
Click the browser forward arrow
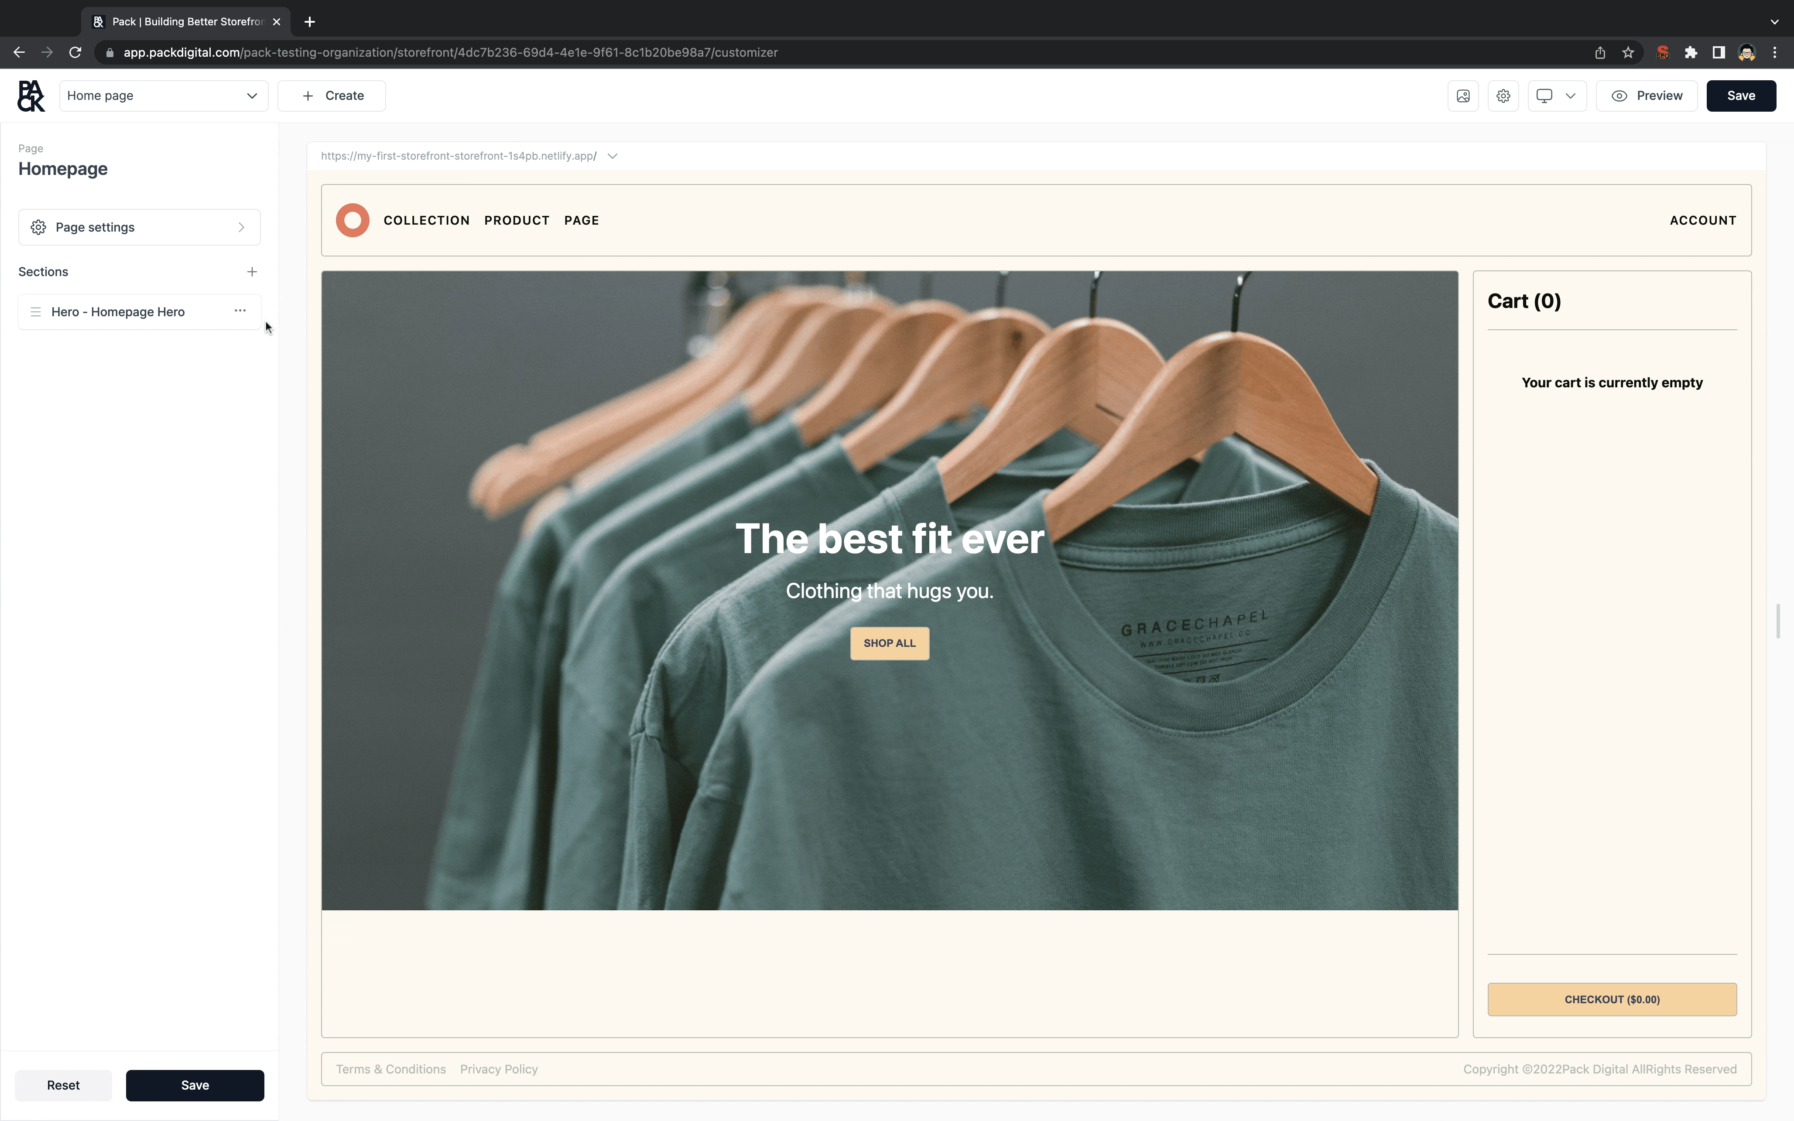(x=47, y=52)
